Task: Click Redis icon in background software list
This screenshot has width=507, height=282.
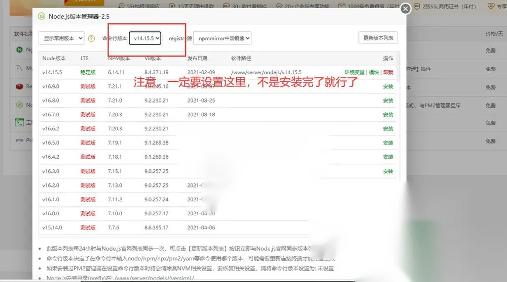Action: click(19, 86)
